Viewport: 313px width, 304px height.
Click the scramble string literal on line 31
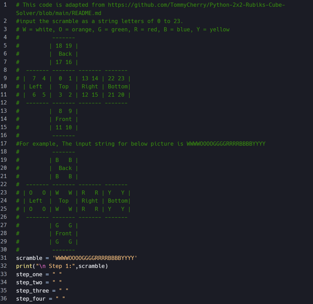pos(95,258)
